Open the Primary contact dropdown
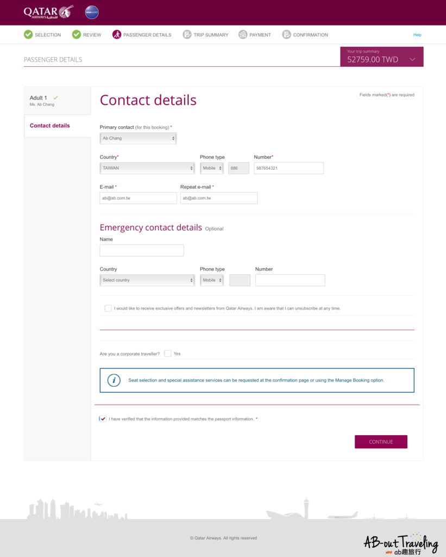 (139, 138)
